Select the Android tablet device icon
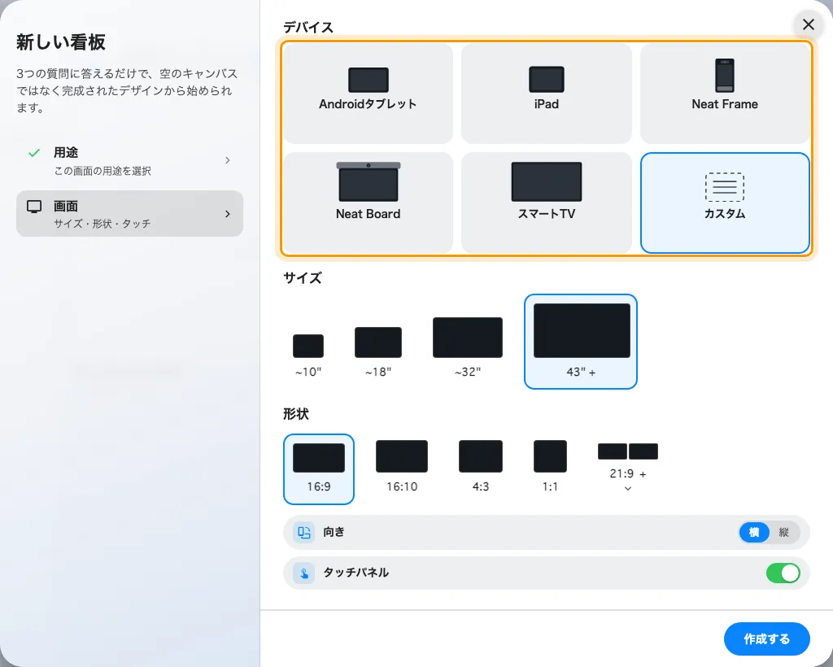This screenshot has height=667, width=833. pos(369,80)
